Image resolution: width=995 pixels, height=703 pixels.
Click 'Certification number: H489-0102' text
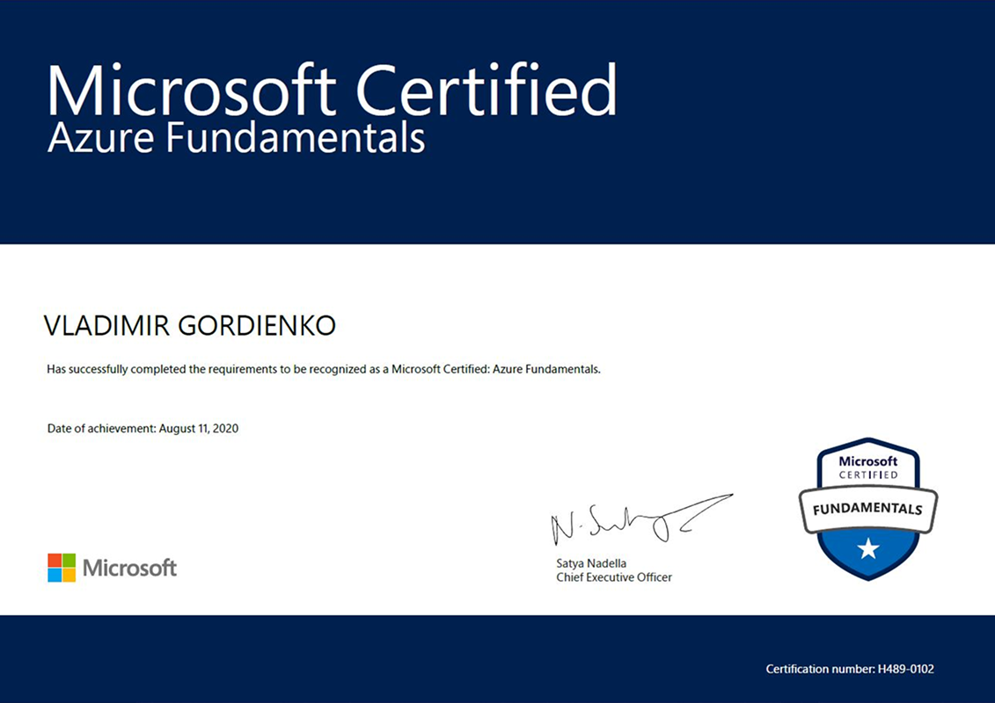point(850,669)
